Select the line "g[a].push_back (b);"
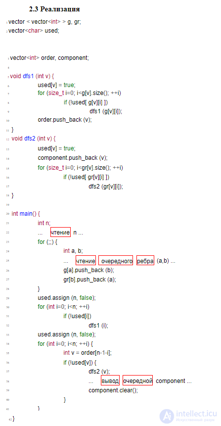The width and height of the screenshot is (221, 426). [x=89, y=270]
